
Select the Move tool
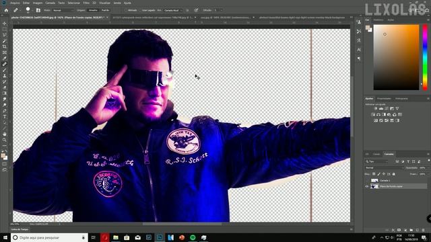tap(5, 24)
